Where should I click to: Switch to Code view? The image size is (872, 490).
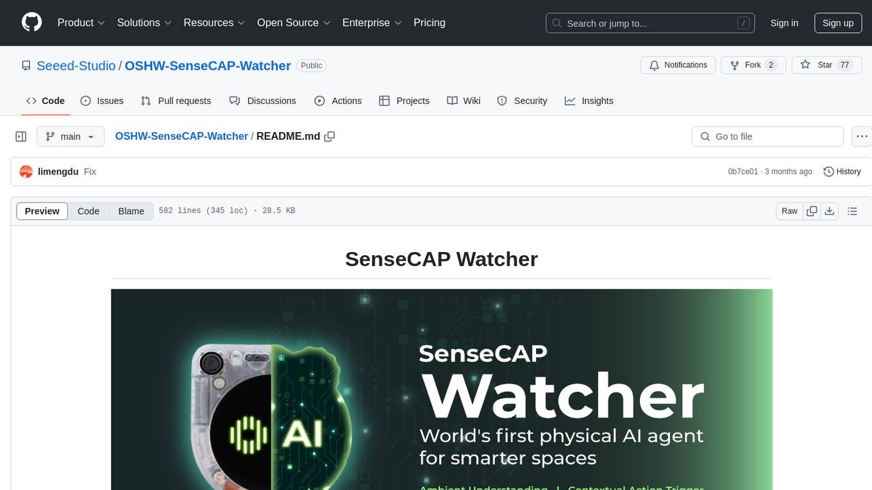point(88,211)
